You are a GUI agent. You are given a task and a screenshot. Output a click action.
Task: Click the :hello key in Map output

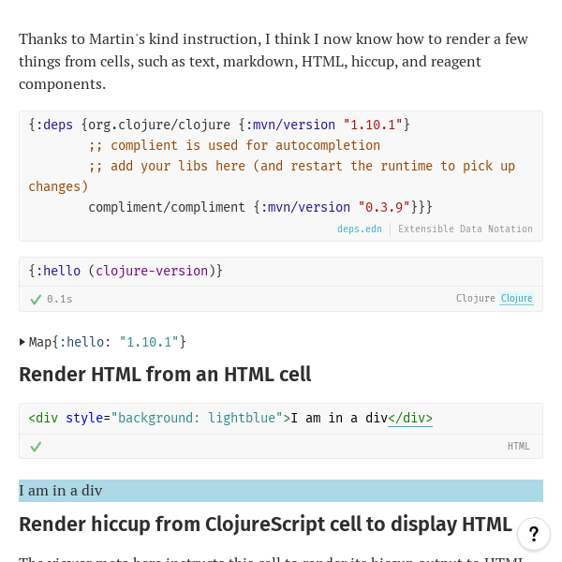[84, 342]
